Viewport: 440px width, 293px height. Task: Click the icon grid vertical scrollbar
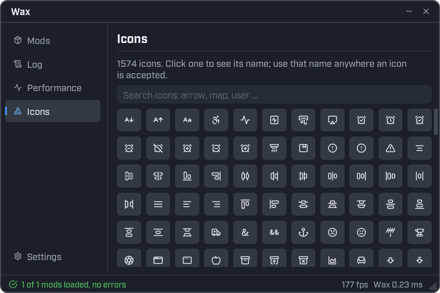pos(435,122)
